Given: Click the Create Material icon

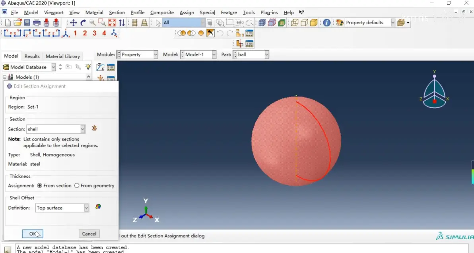Looking at the screenshot, I should click(x=100, y=67).
